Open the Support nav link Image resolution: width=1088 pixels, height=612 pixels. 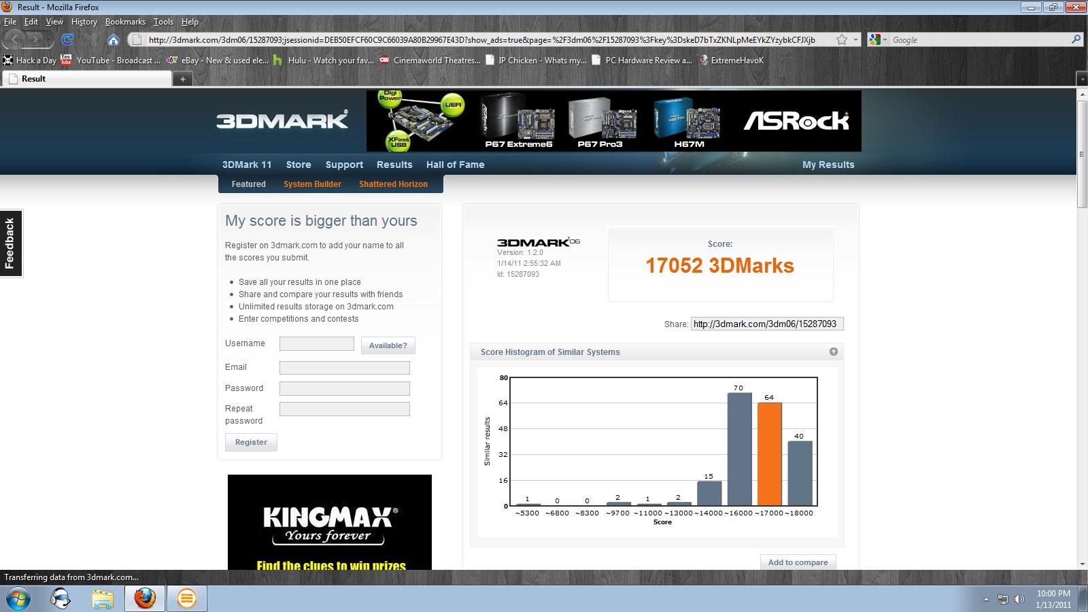344,165
